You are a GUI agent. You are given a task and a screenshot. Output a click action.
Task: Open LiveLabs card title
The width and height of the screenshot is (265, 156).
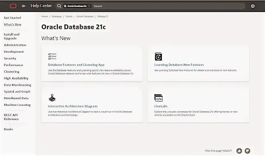click(161, 106)
